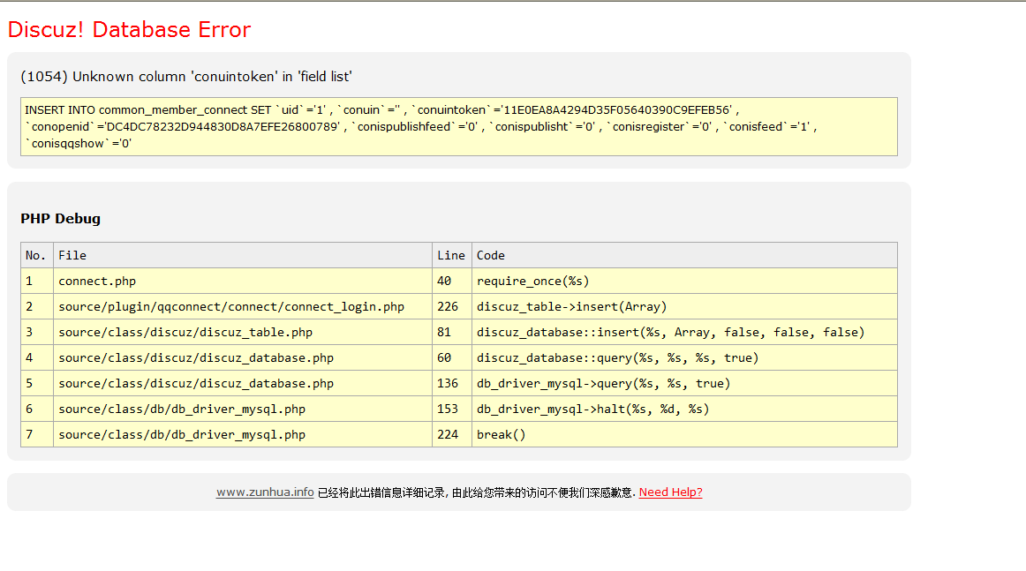The height and width of the screenshot is (571, 1026).
Task: Click the require_once(%s) code cell
Action: 532,281
